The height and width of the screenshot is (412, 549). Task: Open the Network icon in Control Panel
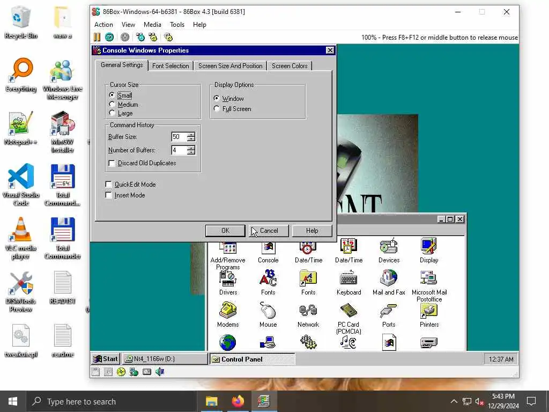tap(308, 315)
